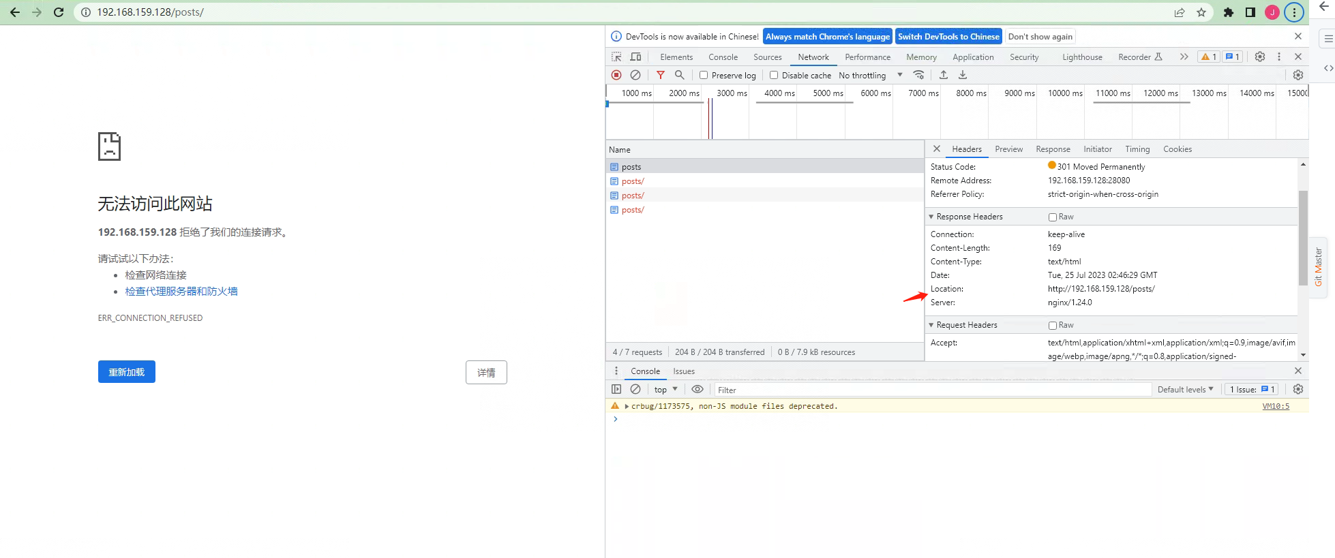Activate the inspect element picker
Image resolution: width=1335 pixels, height=558 pixels.
(x=616, y=57)
